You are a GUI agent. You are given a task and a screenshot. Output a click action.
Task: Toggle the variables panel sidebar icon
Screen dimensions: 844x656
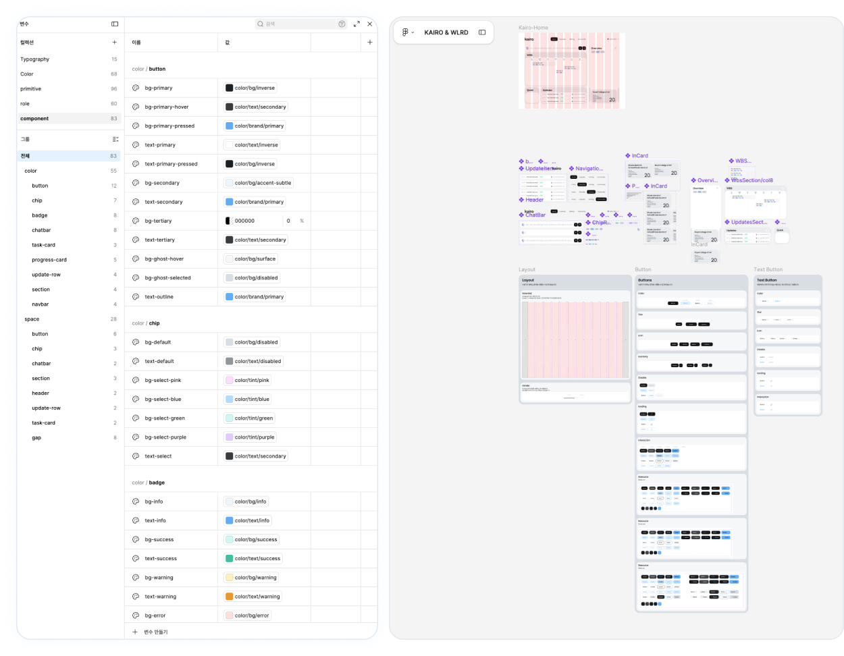pos(115,24)
